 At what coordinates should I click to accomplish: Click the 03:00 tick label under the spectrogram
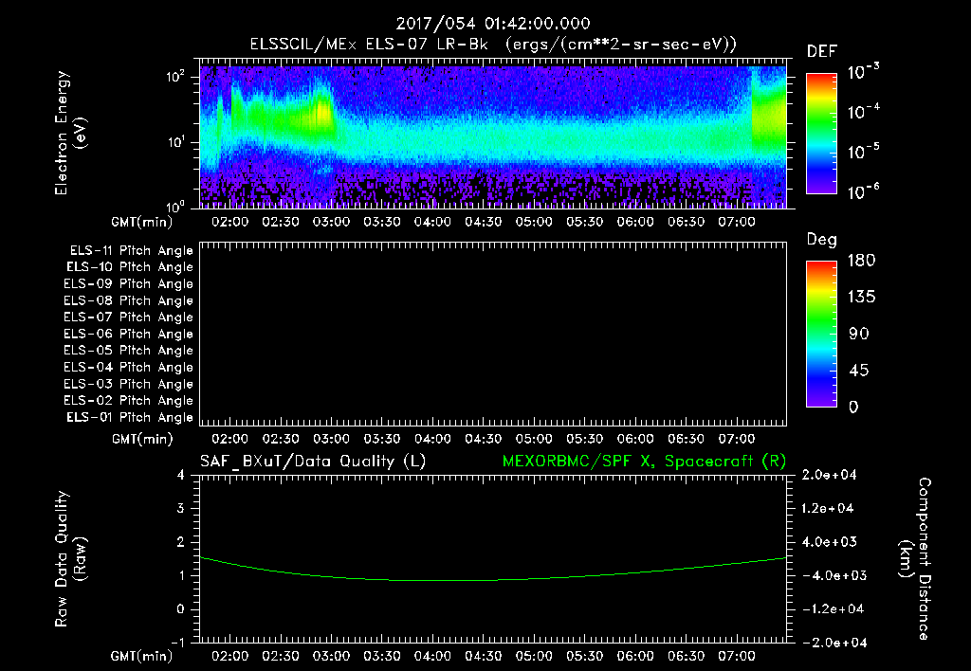click(x=331, y=222)
